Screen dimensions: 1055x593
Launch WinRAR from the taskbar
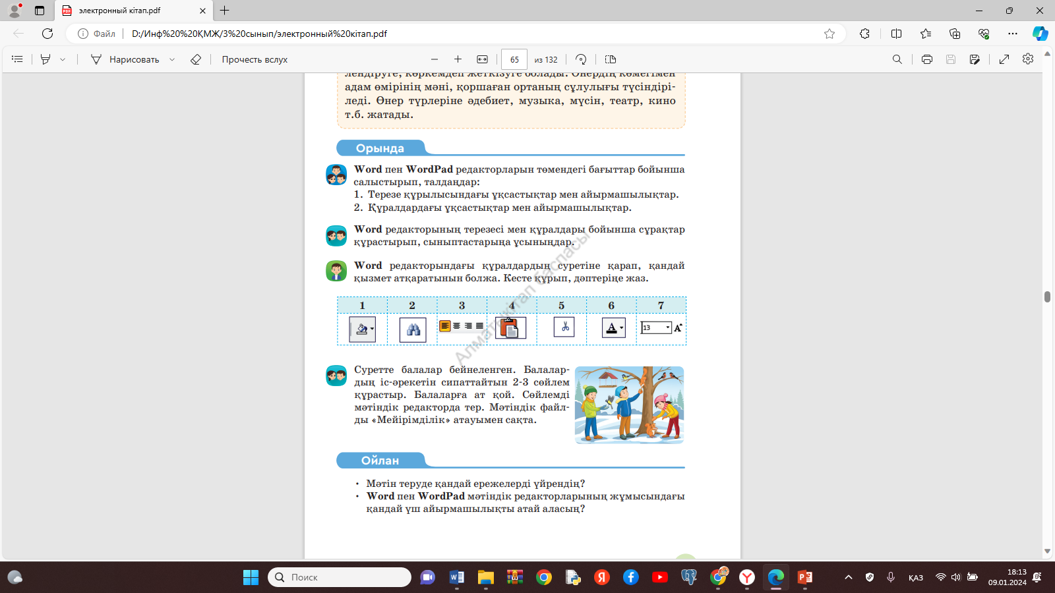click(x=515, y=577)
